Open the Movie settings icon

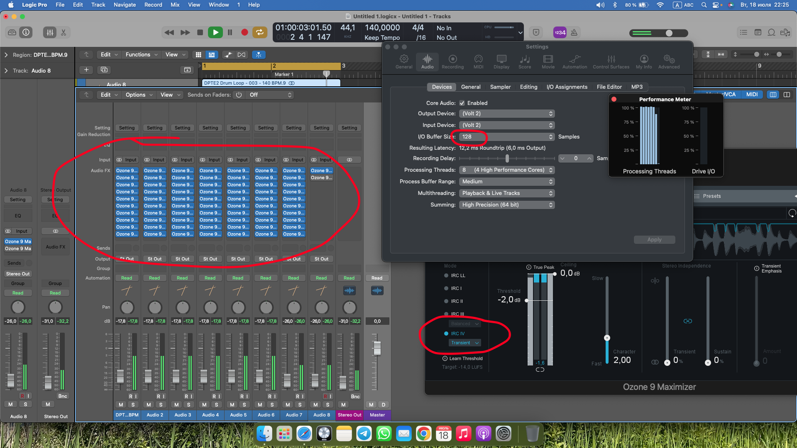(x=548, y=61)
